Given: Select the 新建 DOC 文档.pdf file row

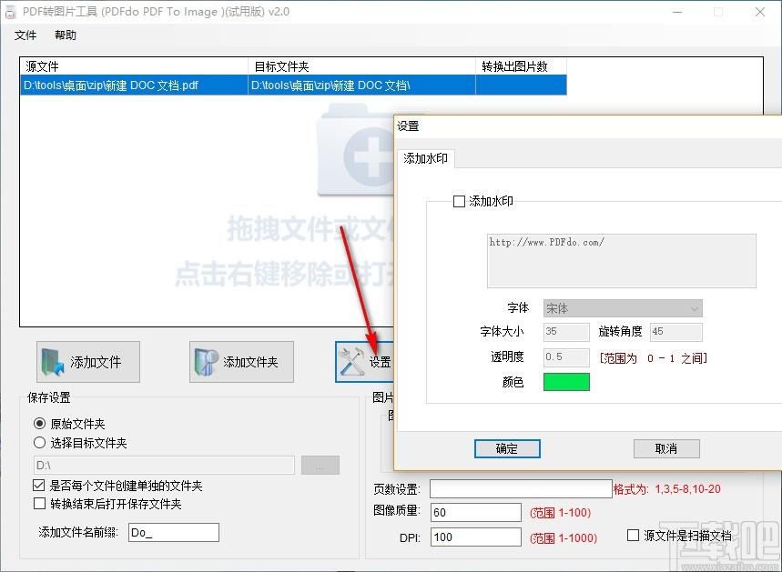Looking at the screenshot, I should tap(133, 85).
